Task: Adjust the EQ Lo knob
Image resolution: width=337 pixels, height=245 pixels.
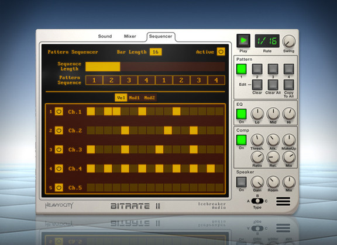Action: [x=257, y=114]
